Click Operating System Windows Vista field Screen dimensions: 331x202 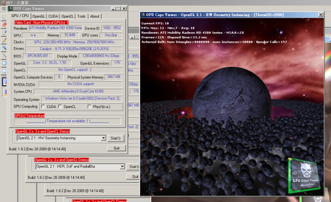pos(82,99)
